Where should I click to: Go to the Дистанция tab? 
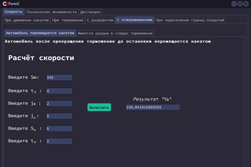pos(90,12)
